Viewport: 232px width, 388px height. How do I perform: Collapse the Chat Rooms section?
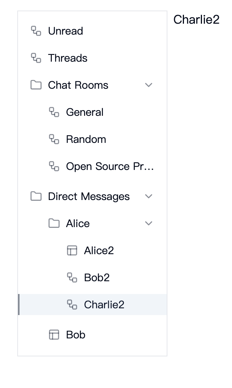point(149,85)
